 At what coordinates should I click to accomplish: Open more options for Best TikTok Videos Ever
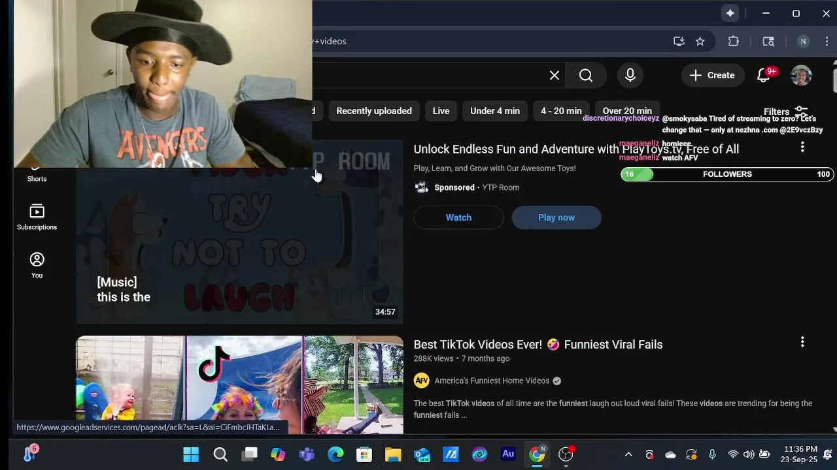point(802,342)
